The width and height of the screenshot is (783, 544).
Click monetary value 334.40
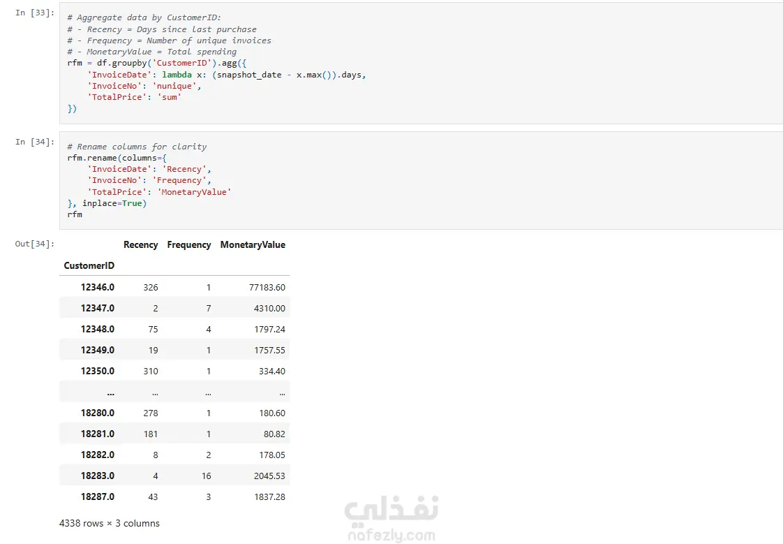click(272, 371)
